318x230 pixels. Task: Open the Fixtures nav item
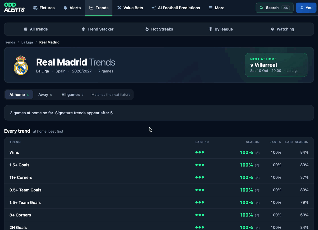point(44,8)
